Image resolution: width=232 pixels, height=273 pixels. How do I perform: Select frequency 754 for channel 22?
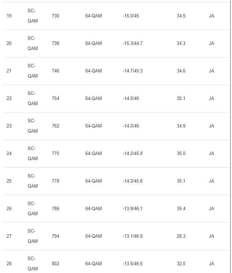[55, 99]
